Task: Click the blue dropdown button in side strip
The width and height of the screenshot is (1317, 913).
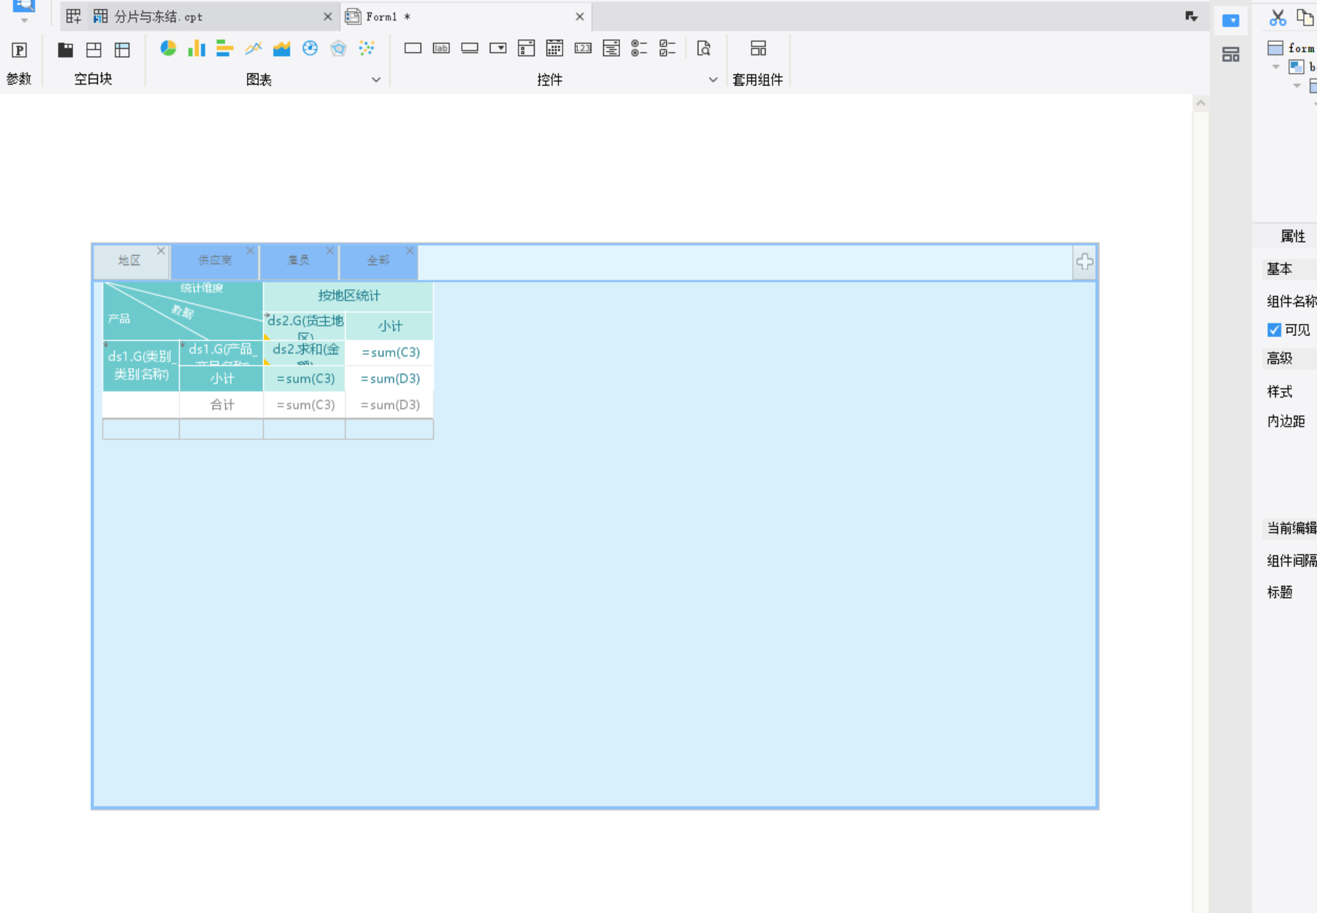Action: [1231, 21]
